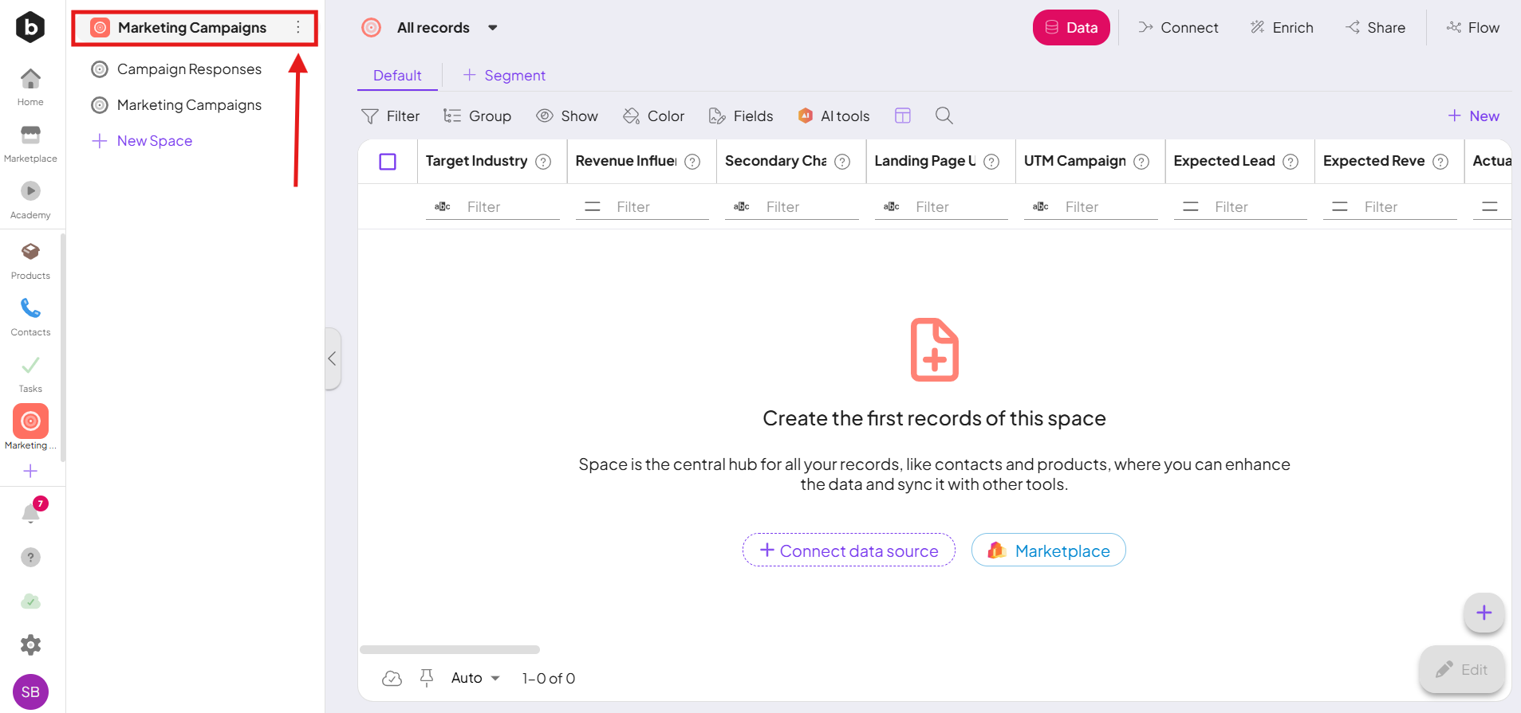This screenshot has height=713, width=1521.
Task: Open the help question mark icon
Action: pyautogui.click(x=30, y=557)
